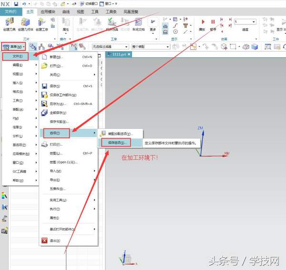Choose Save Work Part Only (仅保存工作部件)
The image size is (286, 270).
(68, 95)
